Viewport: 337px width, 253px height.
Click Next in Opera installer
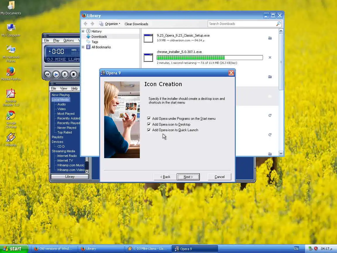point(188,177)
